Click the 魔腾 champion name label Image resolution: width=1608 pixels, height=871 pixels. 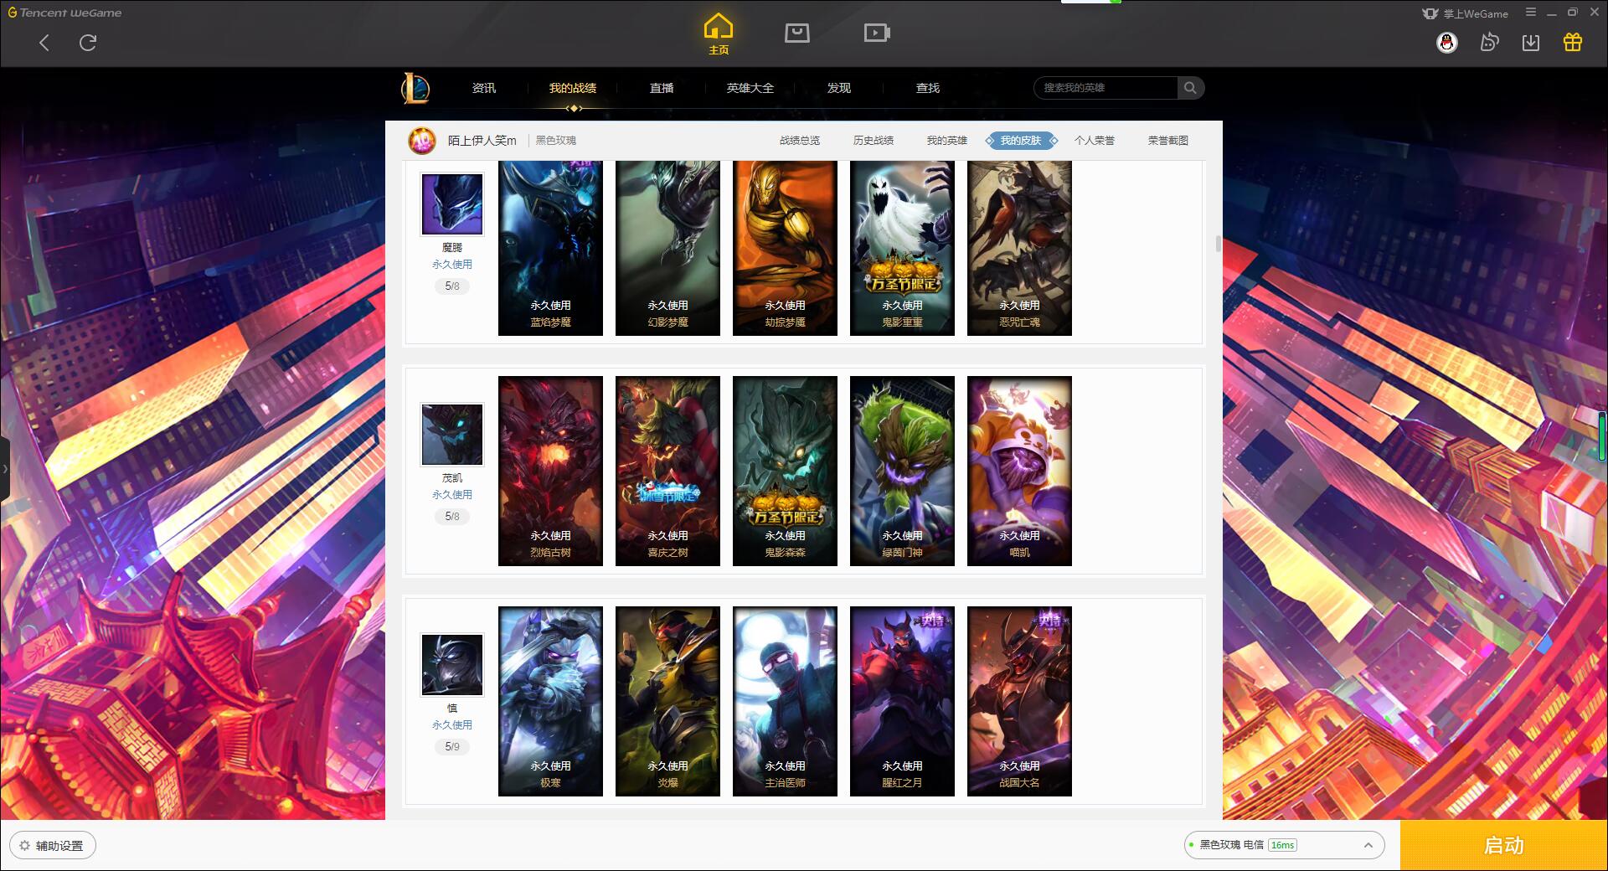tap(452, 247)
